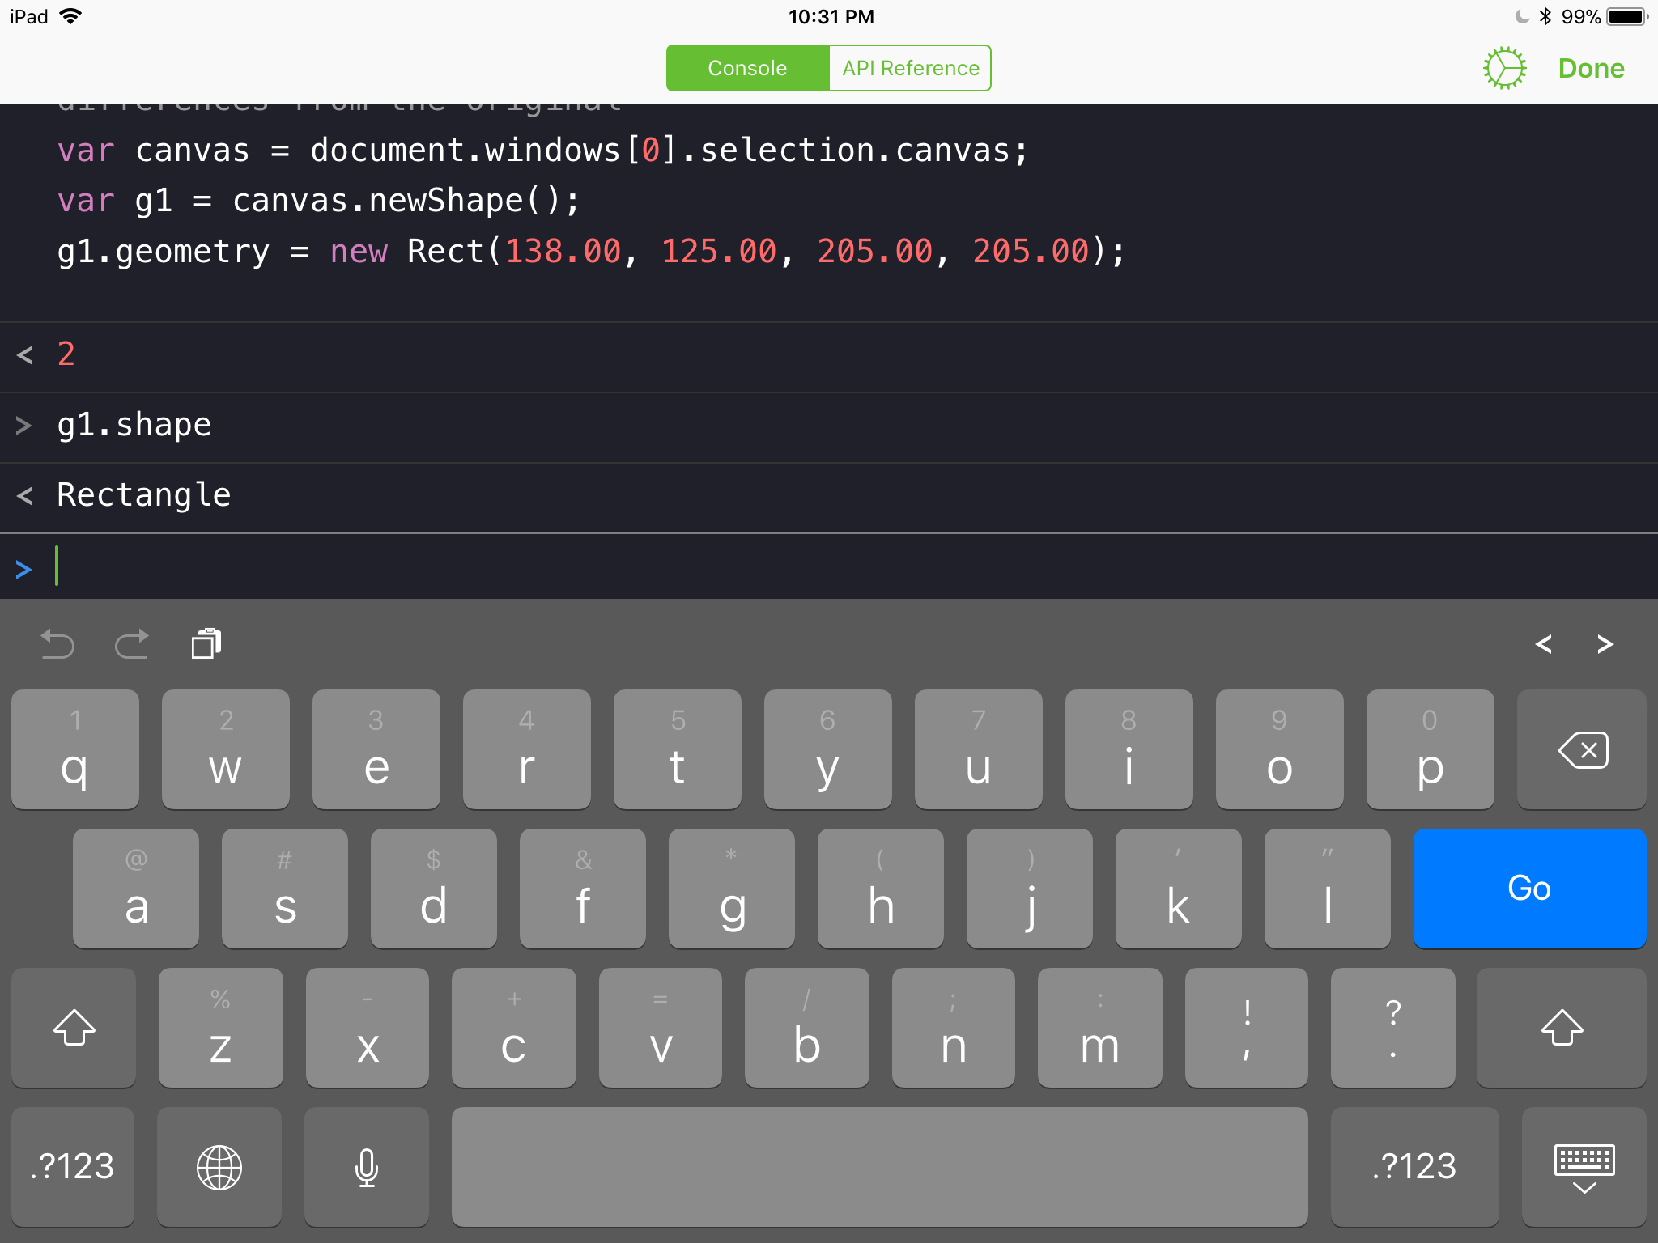Show next command with > arrow
The height and width of the screenshot is (1243, 1658).
1605,644
